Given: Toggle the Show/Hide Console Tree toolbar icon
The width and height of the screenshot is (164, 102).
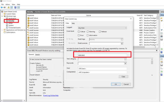Looking at the screenshot, I should (x=12, y=7).
